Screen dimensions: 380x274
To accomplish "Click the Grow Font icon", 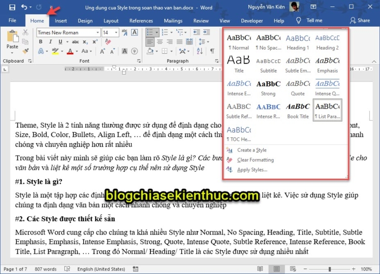I will pyautogui.click(x=102, y=51).
